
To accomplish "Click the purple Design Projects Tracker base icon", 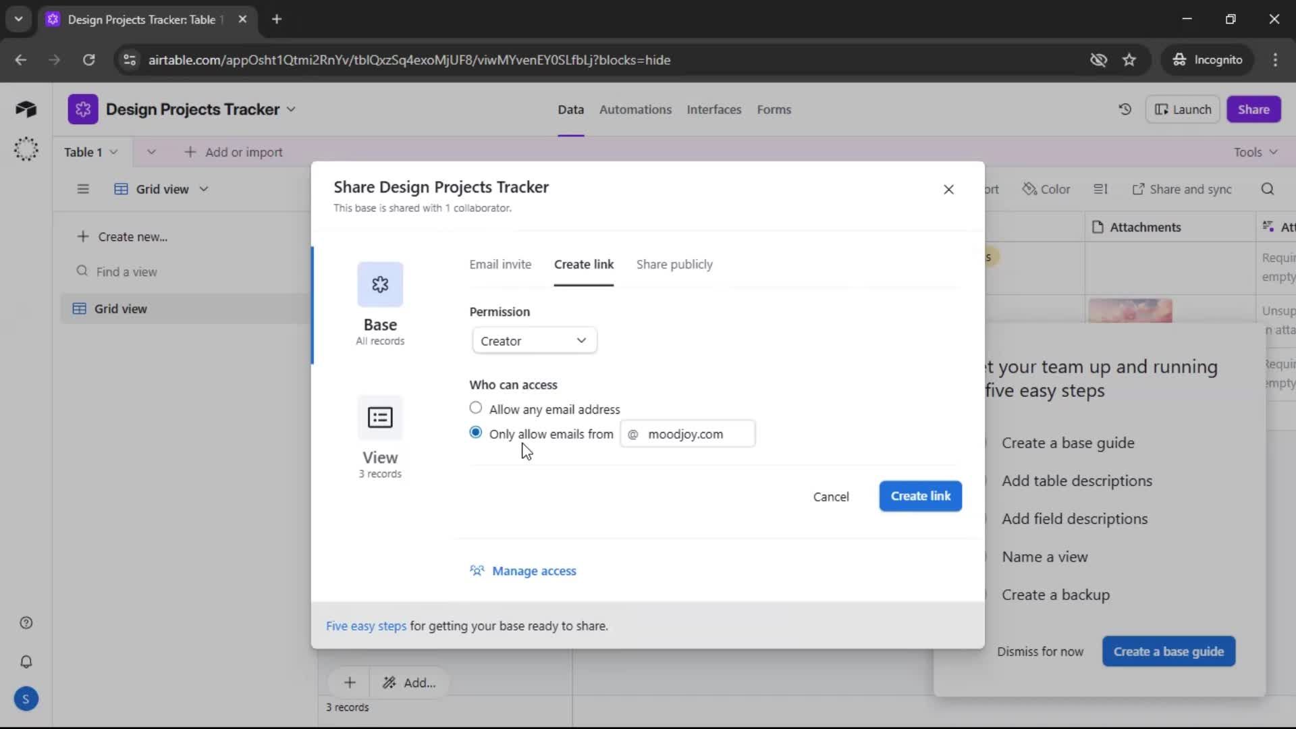I will point(83,109).
